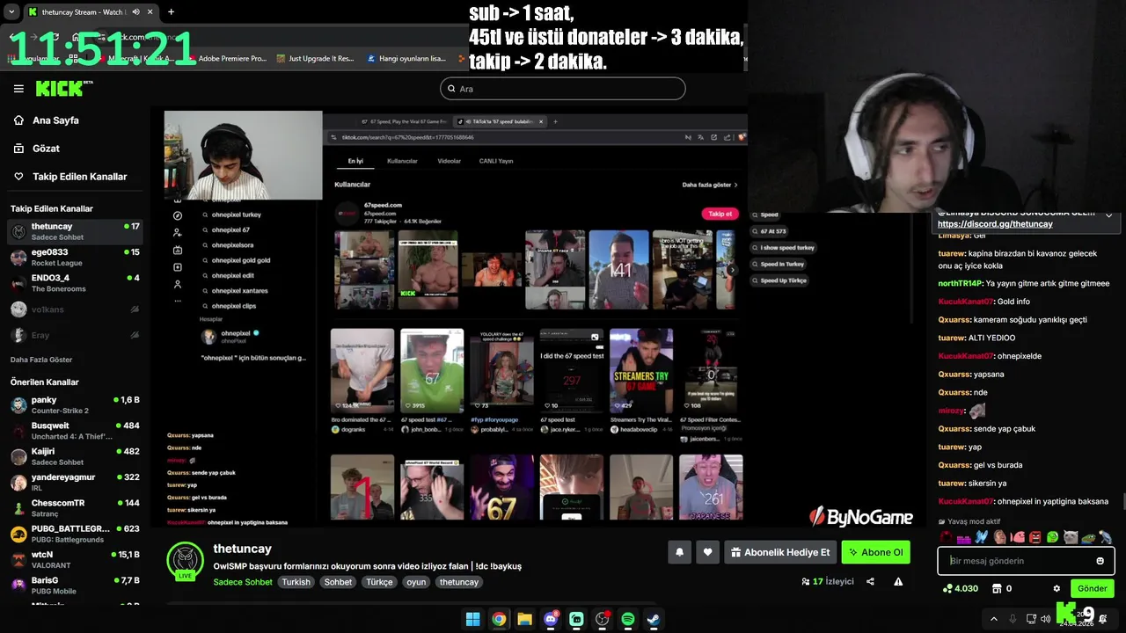Open Just Upgrade It Res bookmark
The height and width of the screenshot is (633, 1126).
point(314,59)
